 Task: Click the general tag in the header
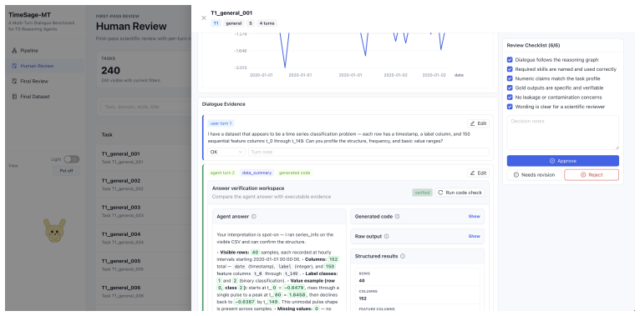(x=233, y=23)
